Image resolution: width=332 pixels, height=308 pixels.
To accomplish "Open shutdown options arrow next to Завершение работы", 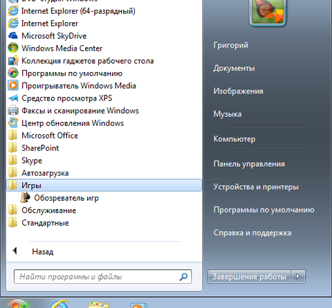I will coord(298,276).
